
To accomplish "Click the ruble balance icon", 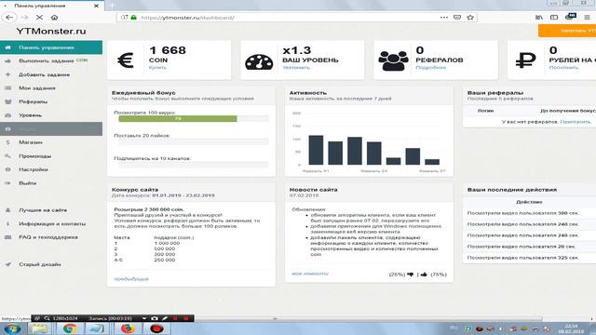I will point(525,60).
